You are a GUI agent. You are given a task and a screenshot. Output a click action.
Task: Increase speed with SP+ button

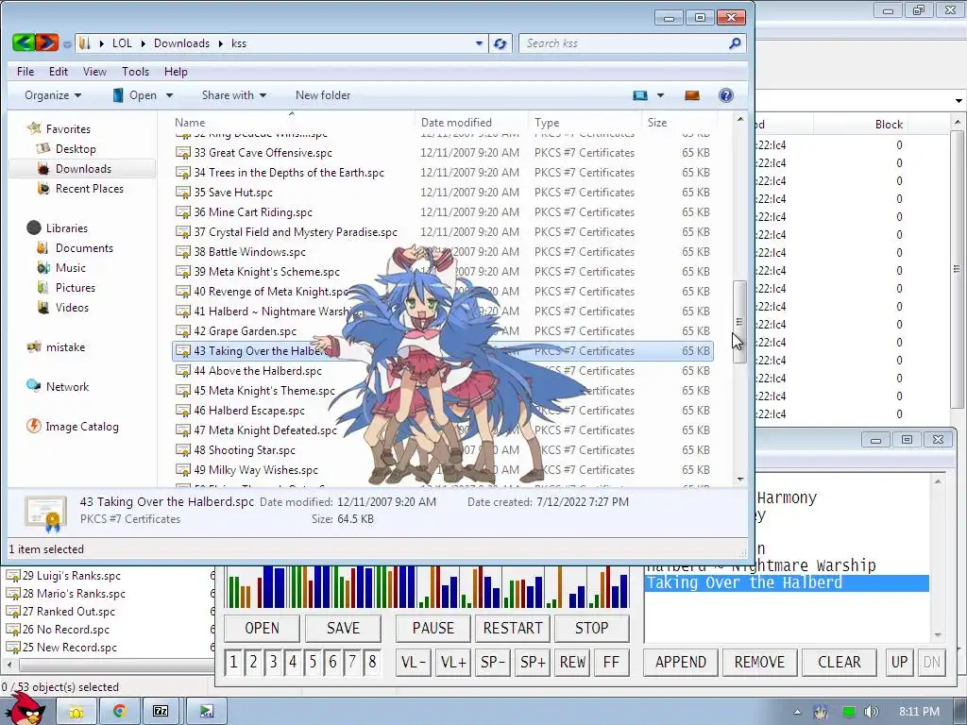click(533, 662)
